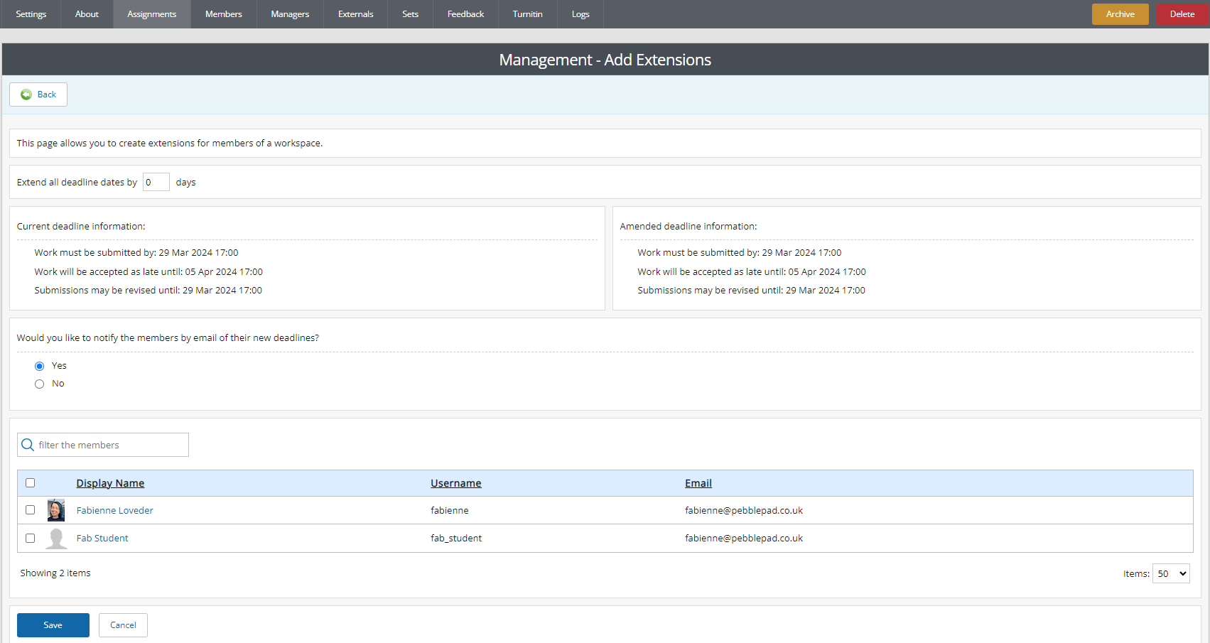1210x643 pixels.
Task: Click the deadline extension days field
Action: [155, 182]
